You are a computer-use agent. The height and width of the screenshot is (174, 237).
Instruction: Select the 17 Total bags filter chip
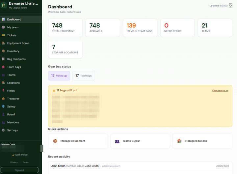84,76
